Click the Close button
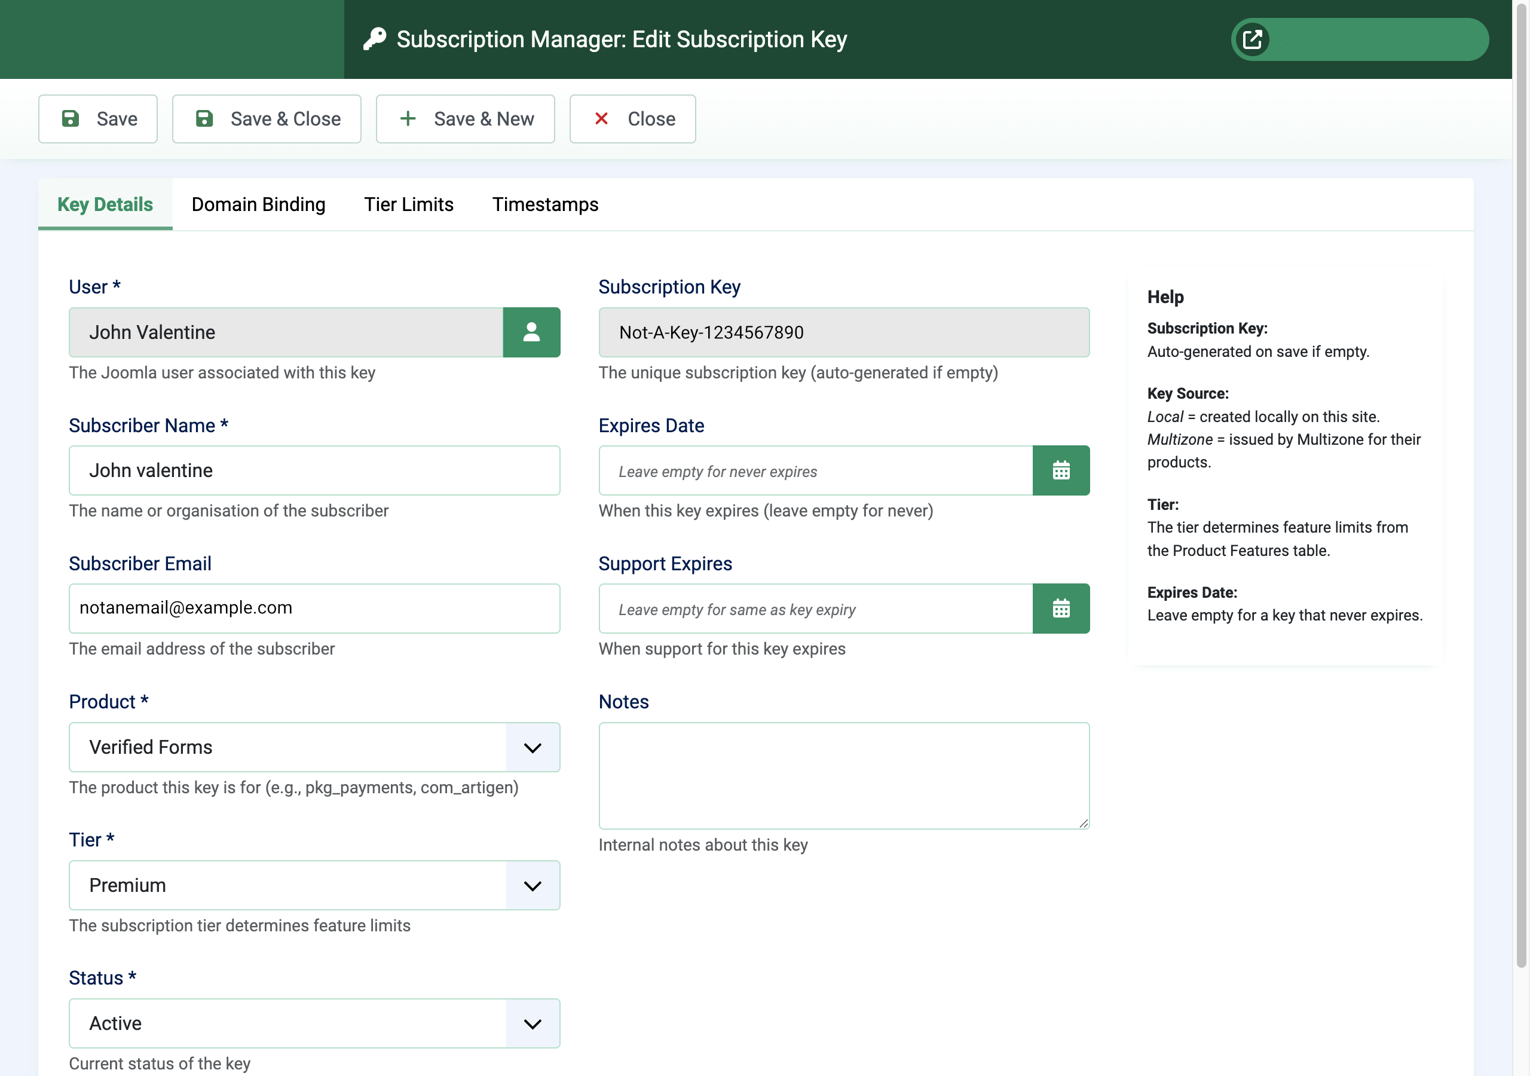The width and height of the screenshot is (1530, 1076). pyautogui.click(x=632, y=119)
